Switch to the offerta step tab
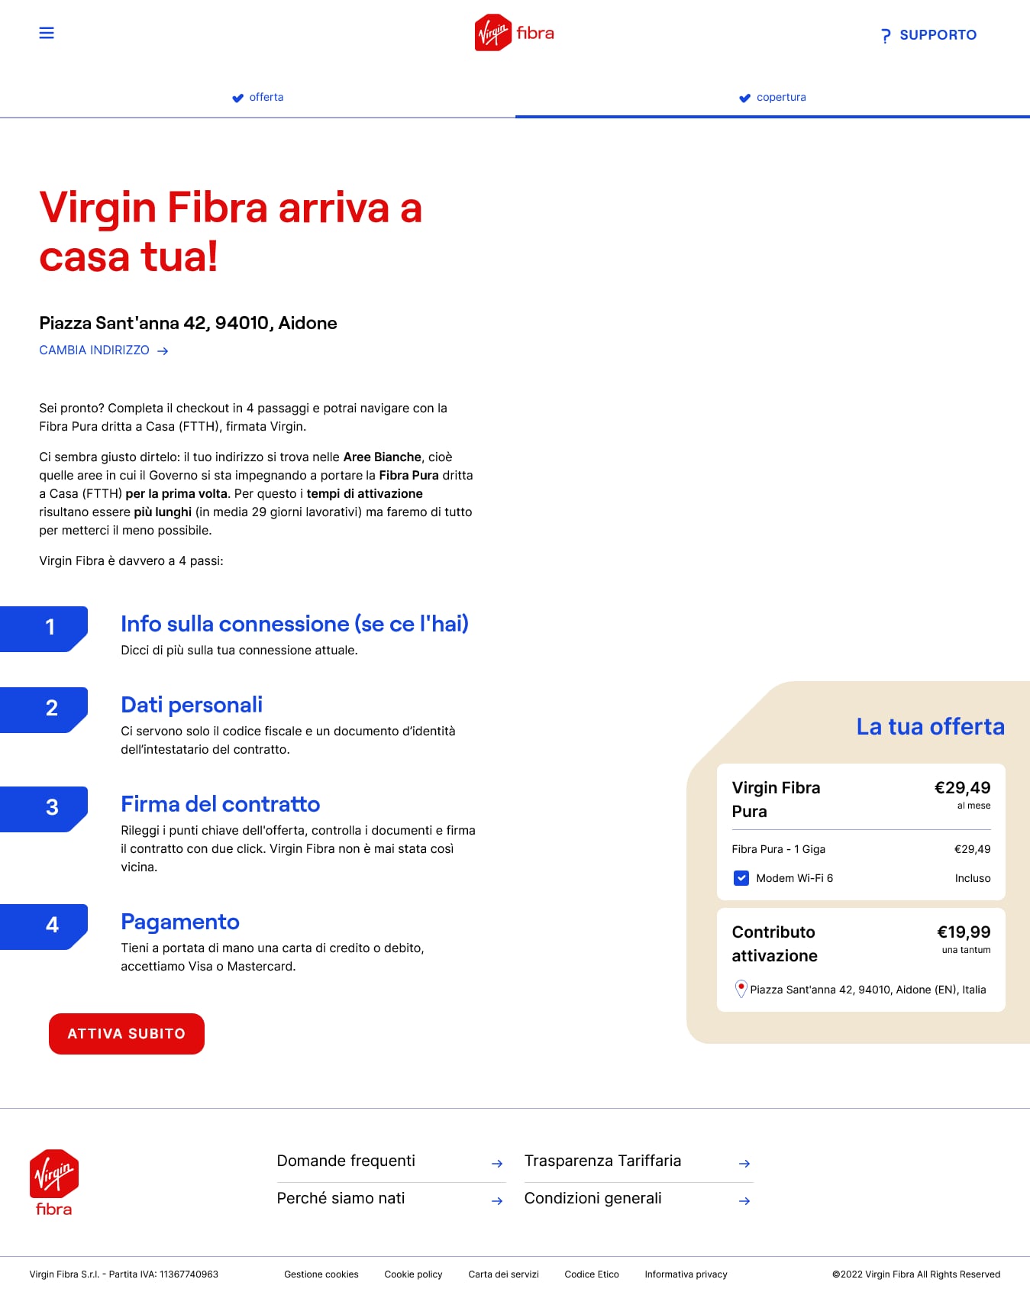 point(258,98)
